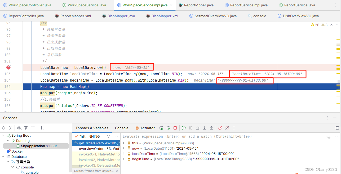Collapse the Database tree node

pyautogui.click(x=3, y=157)
